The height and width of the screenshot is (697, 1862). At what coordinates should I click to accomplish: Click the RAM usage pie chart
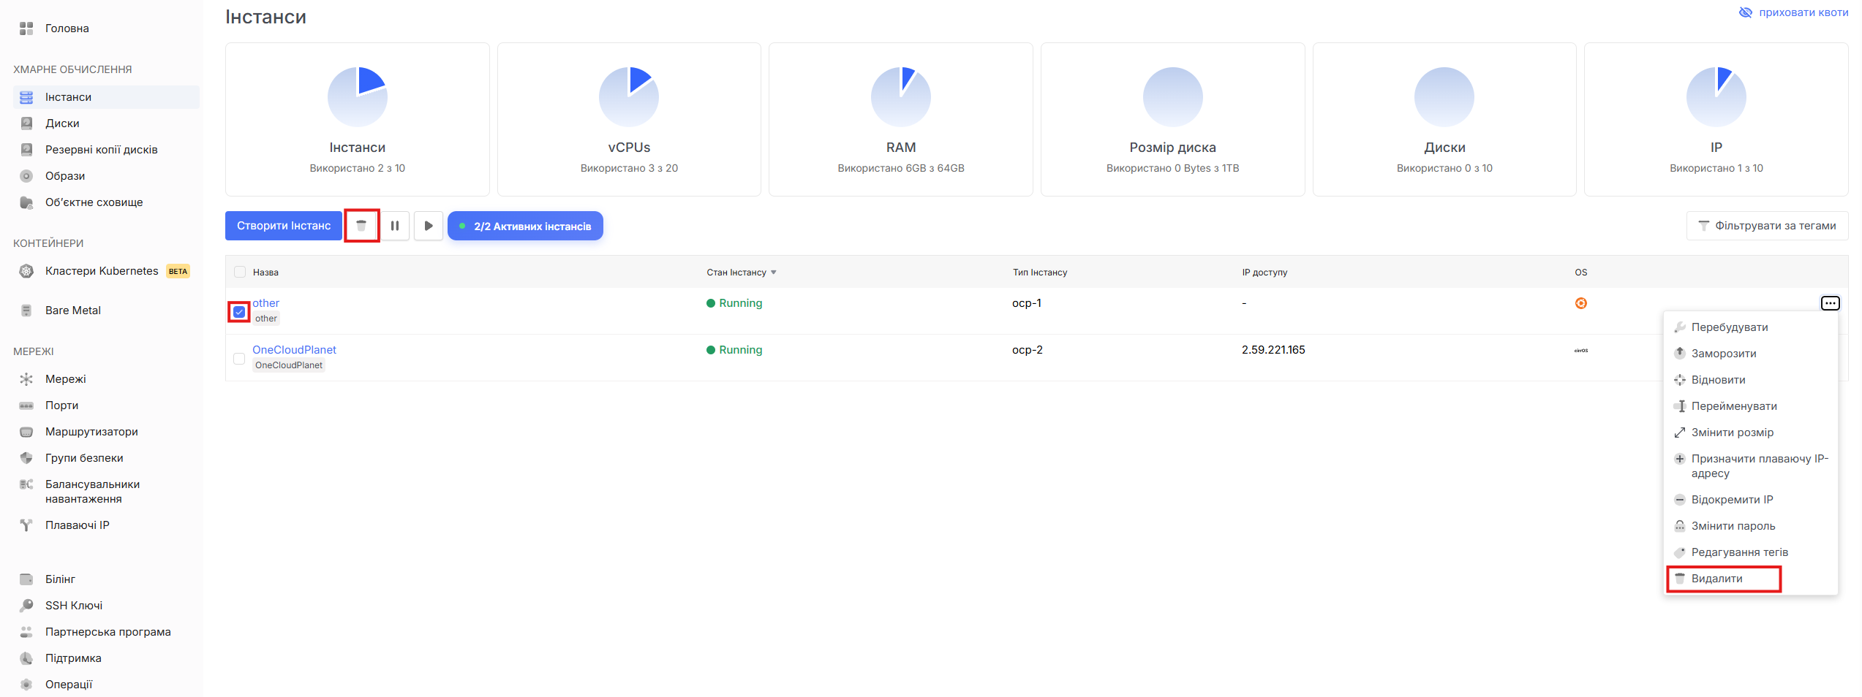click(x=900, y=97)
